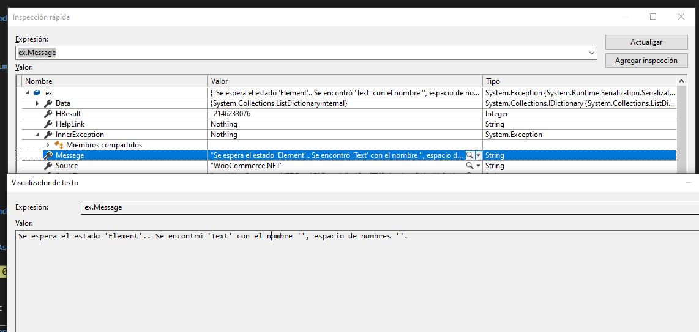Viewport: 699px width, 332px height.
Task: Select the Source row name
Action: coord(67,166)
